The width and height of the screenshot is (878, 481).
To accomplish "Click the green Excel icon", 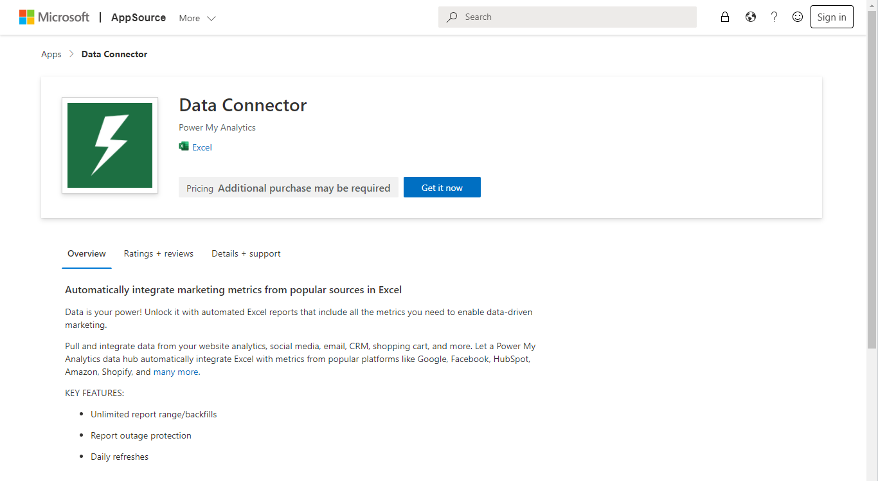I will point(184,147).
